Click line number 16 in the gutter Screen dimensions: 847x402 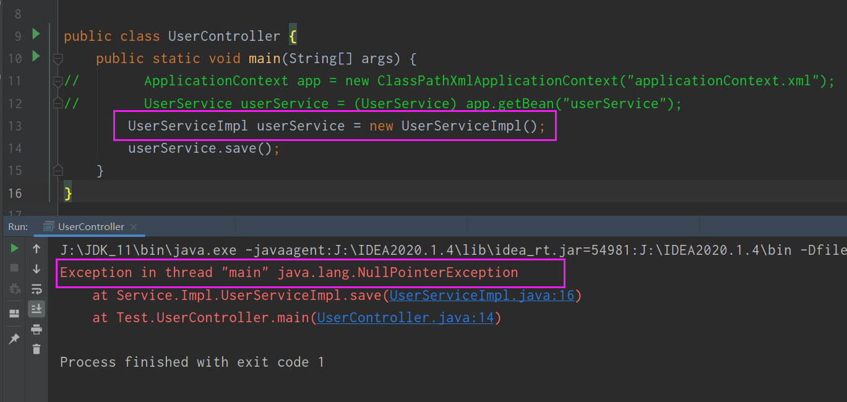pyautogui.click(x=15, y=194)
